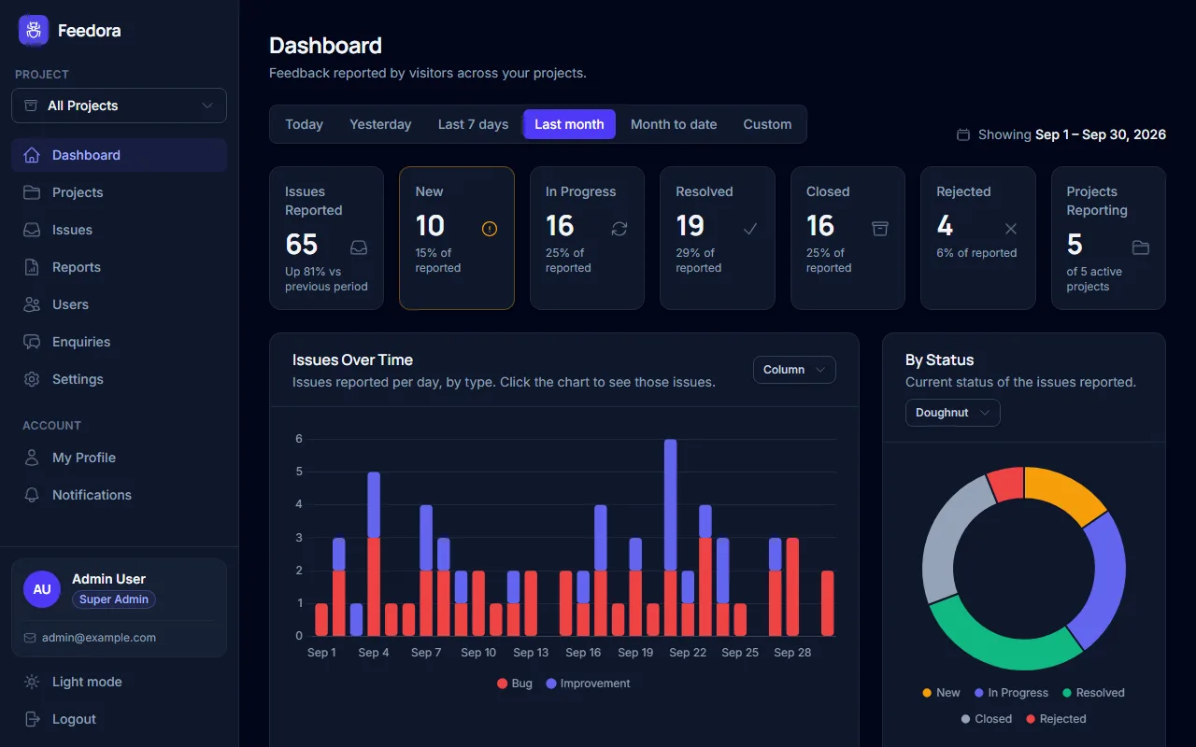Toggle Light mode in the sidebar

tap(120, 682)
